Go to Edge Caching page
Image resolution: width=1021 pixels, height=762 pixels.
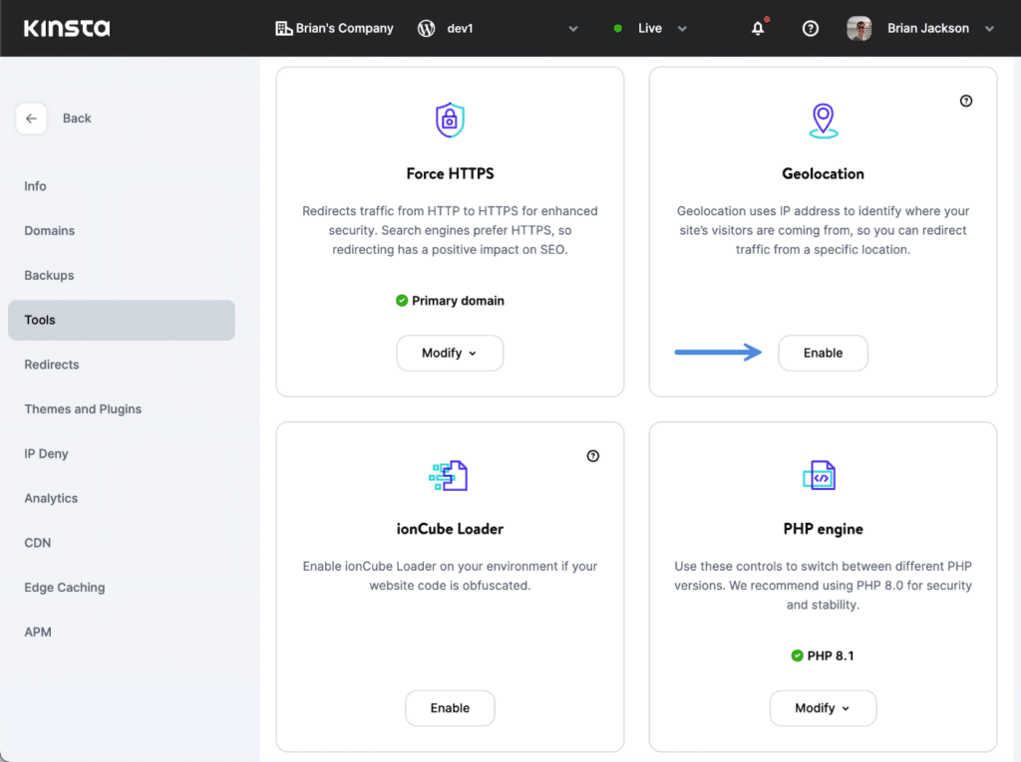pos(65,588)
